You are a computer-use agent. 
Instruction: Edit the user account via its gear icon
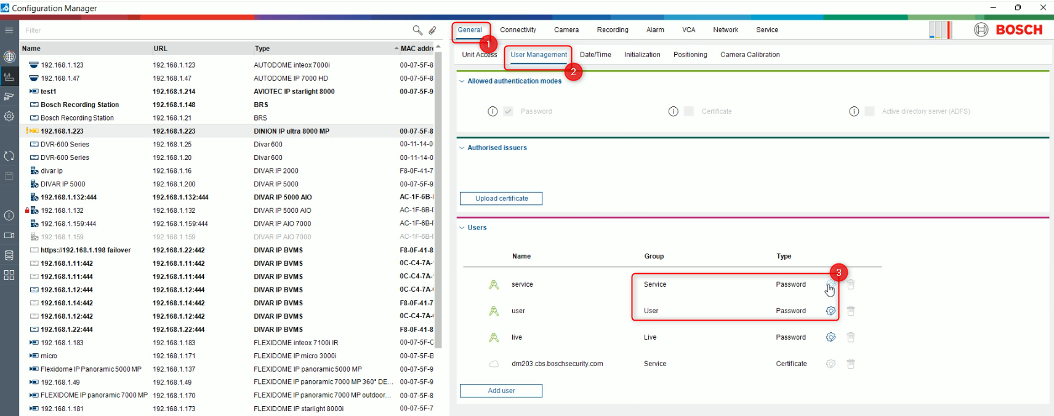tap(831, 311)
